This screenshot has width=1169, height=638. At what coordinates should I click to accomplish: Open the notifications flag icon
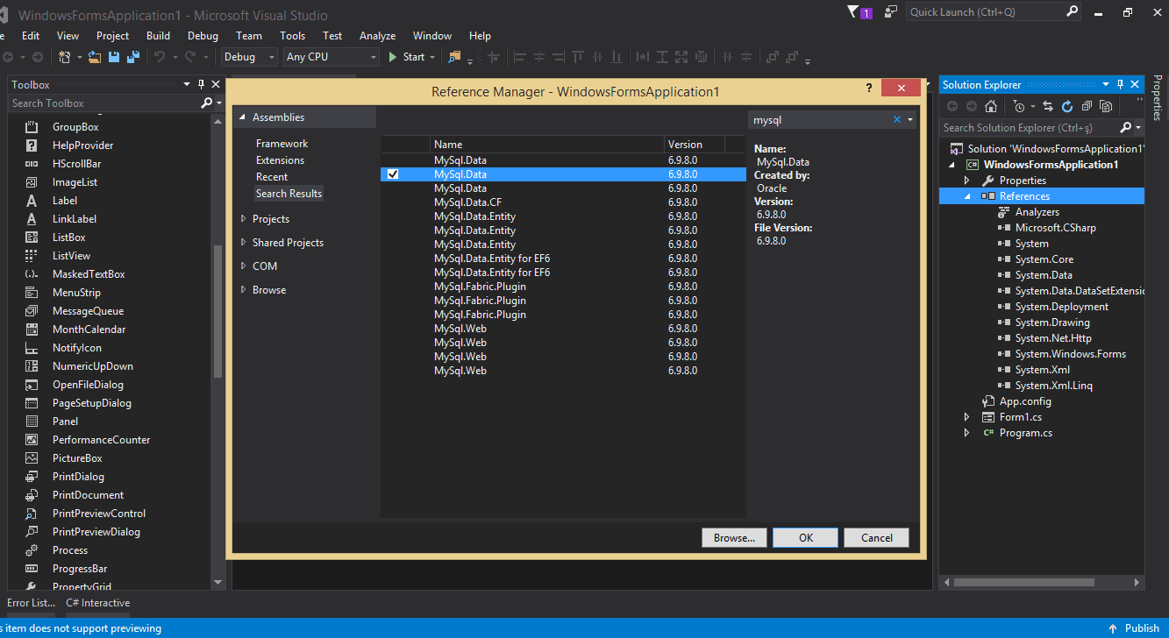pos(853,12)
